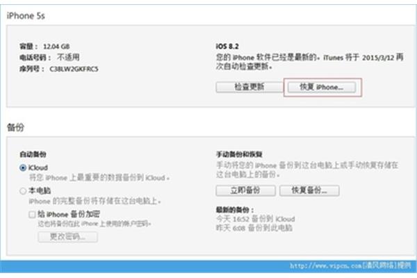This screenshot has width=417, height=278.
Task: Click the 恢复备份... button
Action: point(309,190)
